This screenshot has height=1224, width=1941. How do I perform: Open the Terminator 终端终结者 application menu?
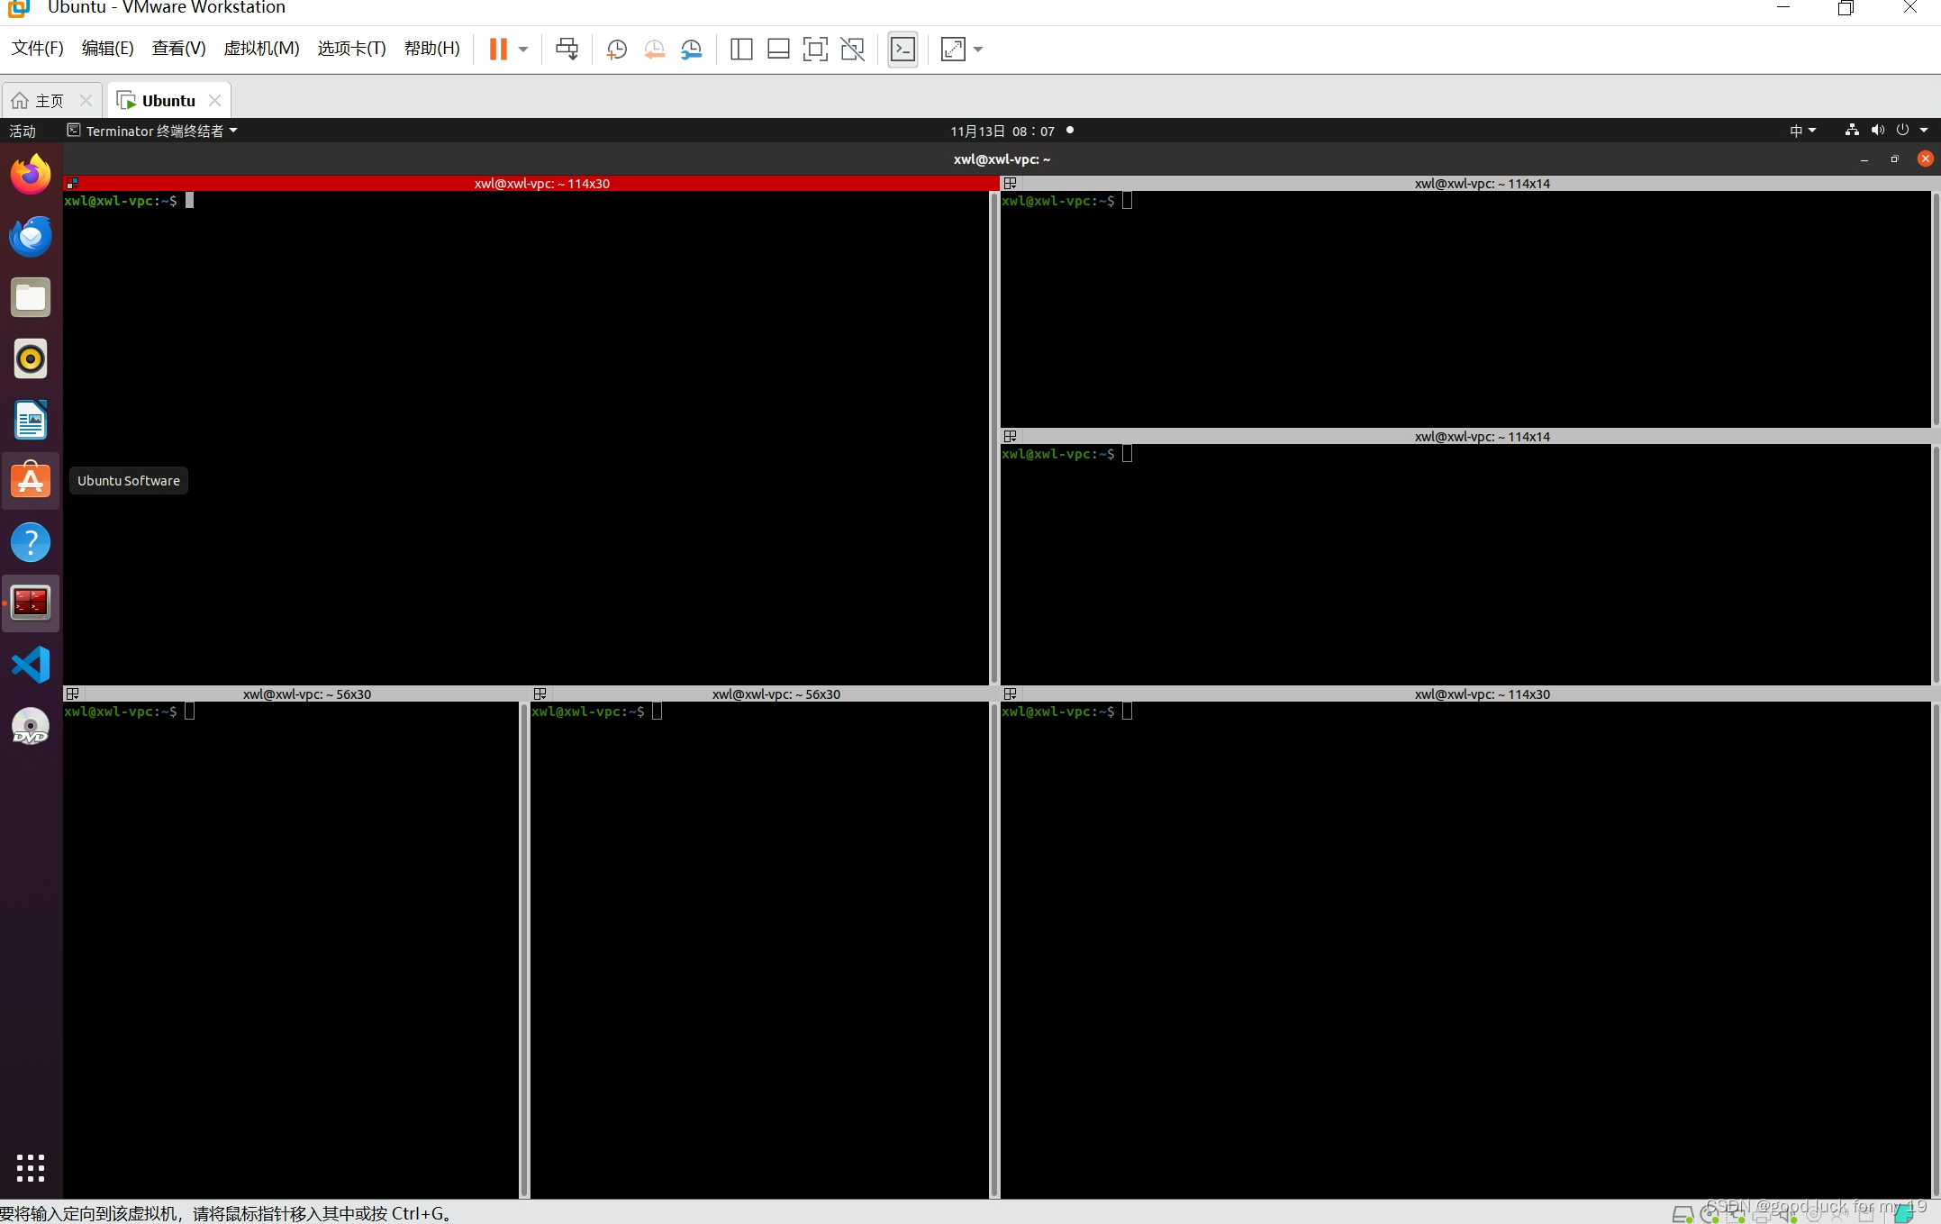click(x=151, y=131)
